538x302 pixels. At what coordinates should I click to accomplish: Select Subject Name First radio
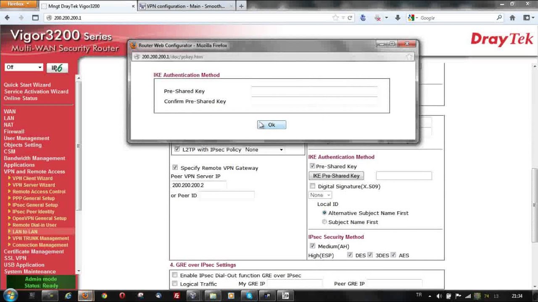click(324, 222)
